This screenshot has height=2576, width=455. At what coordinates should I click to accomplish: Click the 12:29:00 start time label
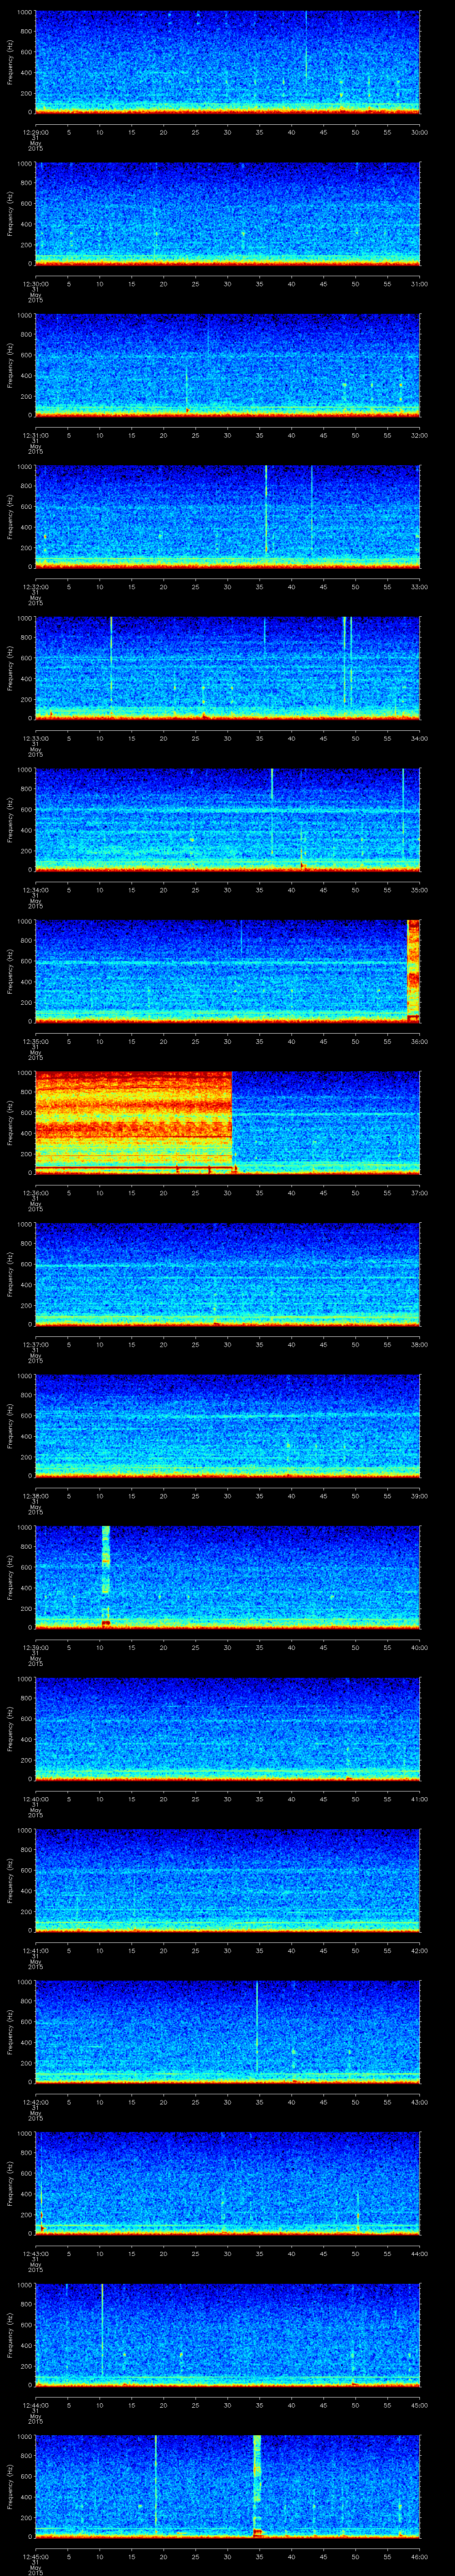tap(35, 132)
